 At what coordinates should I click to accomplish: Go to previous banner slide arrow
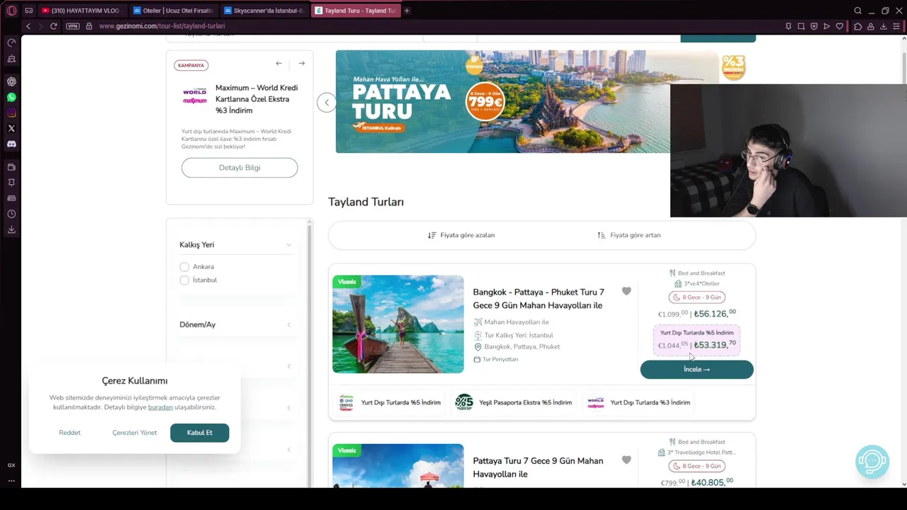tap(327, 103)
